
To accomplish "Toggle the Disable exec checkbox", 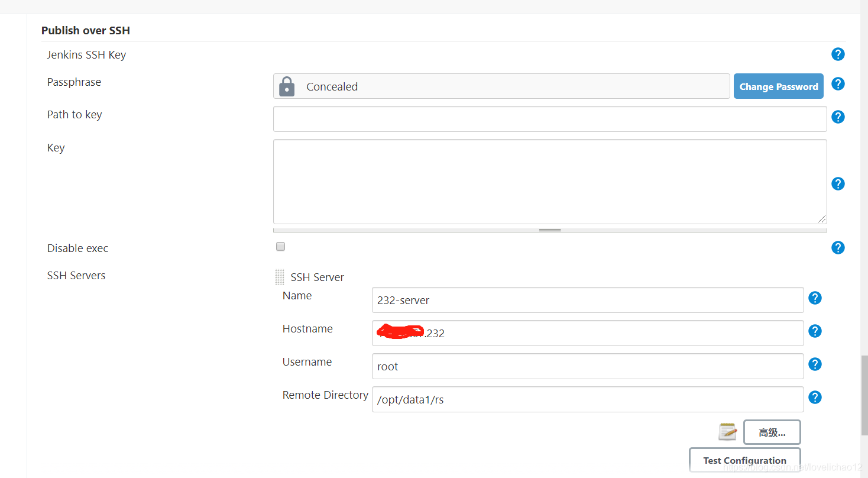I will 281,247.
